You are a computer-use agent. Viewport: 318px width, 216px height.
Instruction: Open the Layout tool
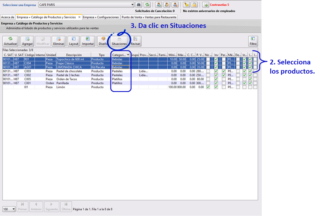[x=73, y=41]
